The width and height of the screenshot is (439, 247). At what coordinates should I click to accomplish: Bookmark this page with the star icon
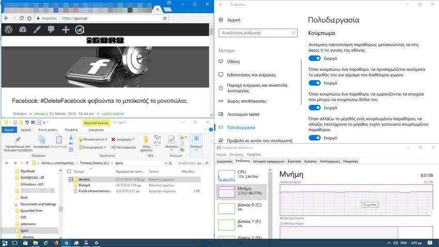165,18
